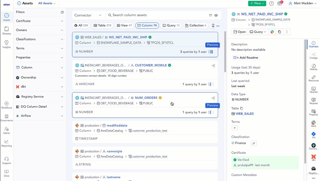Screen dimensions: 320x181
Task: Expand the Airflow filter
Action: pyautogui.click(x=40, y=116)
